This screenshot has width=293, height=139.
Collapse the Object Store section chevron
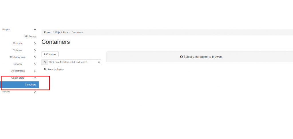click(x=35, y=78)
